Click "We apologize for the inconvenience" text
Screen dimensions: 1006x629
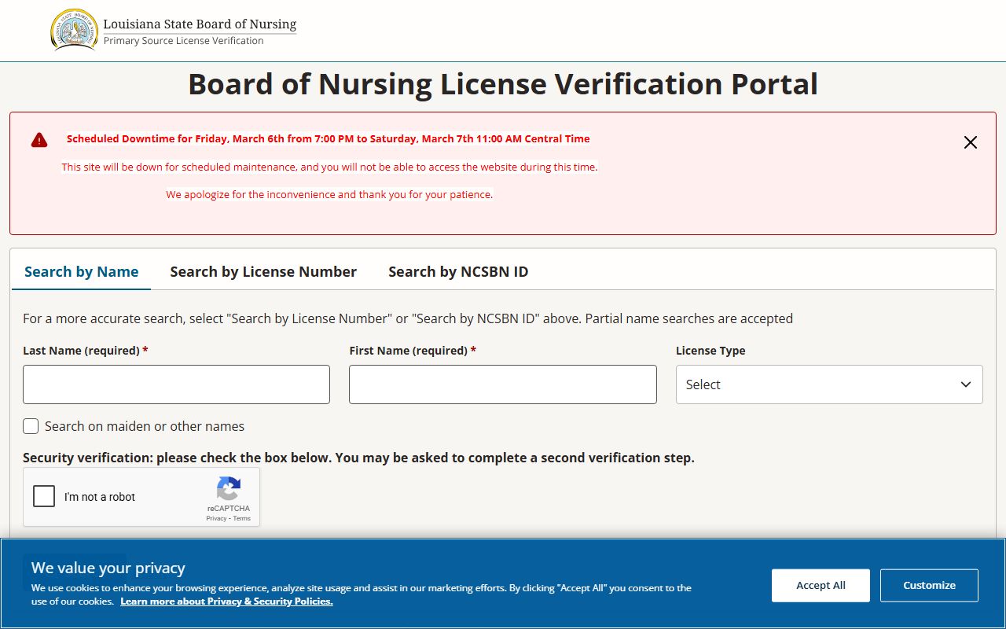click(329, 194)
